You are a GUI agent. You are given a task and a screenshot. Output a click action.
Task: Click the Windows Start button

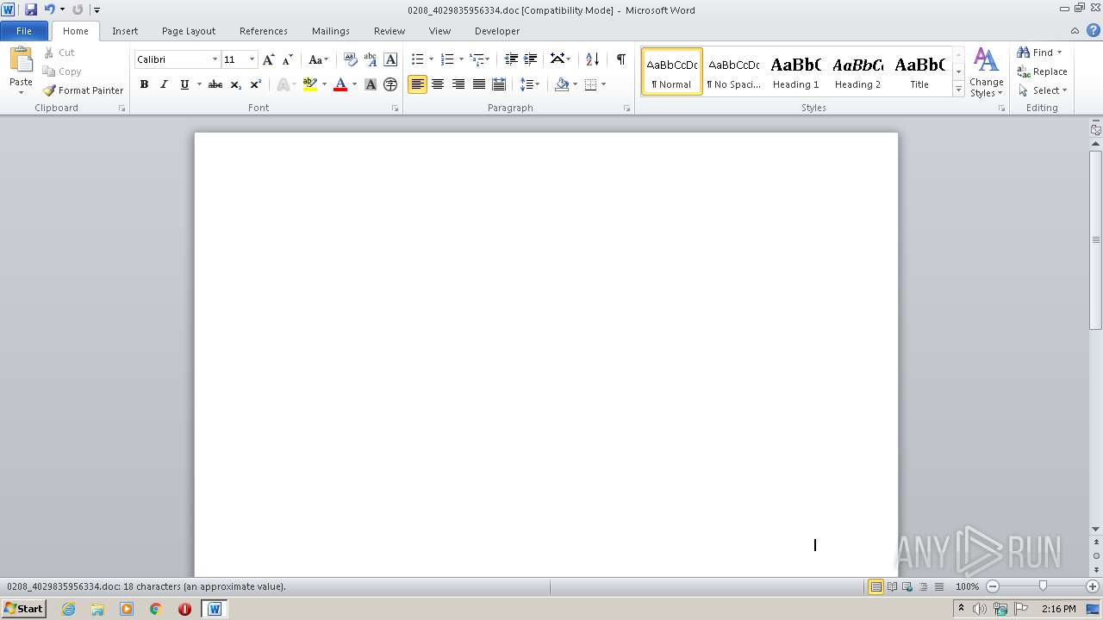click(x=23, y=609)
